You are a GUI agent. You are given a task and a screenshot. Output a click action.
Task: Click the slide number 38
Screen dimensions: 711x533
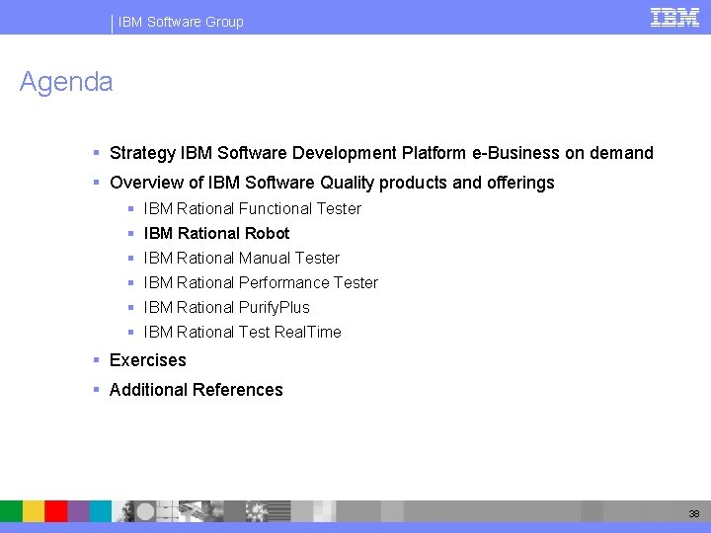coord(694,513)
